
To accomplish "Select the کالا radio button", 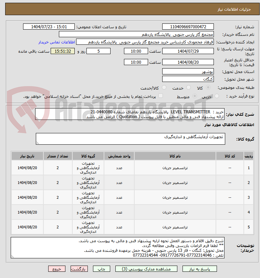I will 208,87.
